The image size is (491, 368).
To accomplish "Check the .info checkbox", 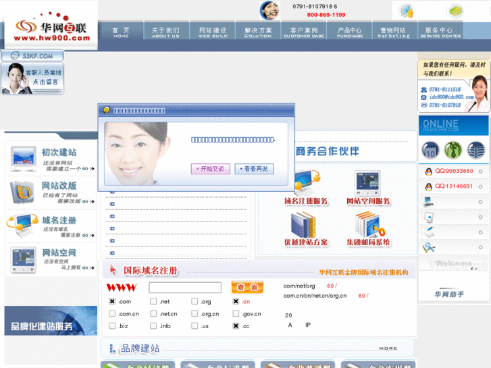I will tap(153, 325).
